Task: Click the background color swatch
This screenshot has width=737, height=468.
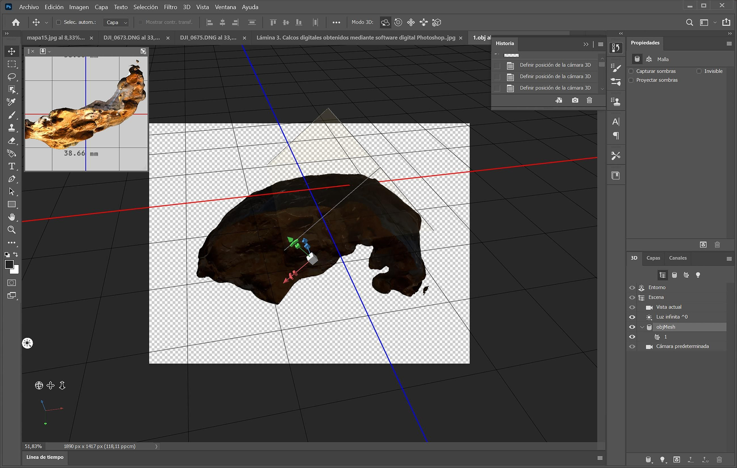Action: [x=16, y=270]
